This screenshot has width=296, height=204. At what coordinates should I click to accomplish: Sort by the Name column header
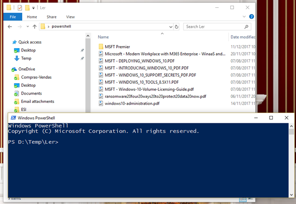click(103, 37)
